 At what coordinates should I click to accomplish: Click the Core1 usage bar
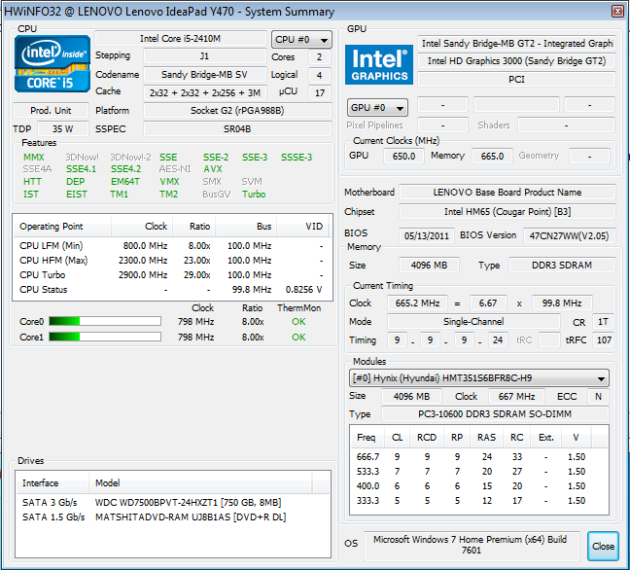[105, 337]
